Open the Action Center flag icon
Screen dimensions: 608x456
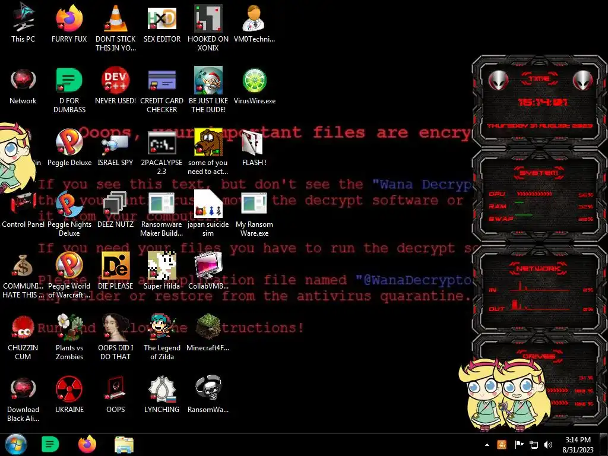click(519, 445)
